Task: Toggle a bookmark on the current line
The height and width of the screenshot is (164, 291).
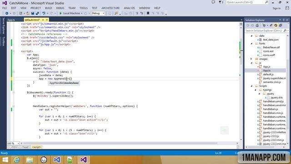Action: click(148, 13)
